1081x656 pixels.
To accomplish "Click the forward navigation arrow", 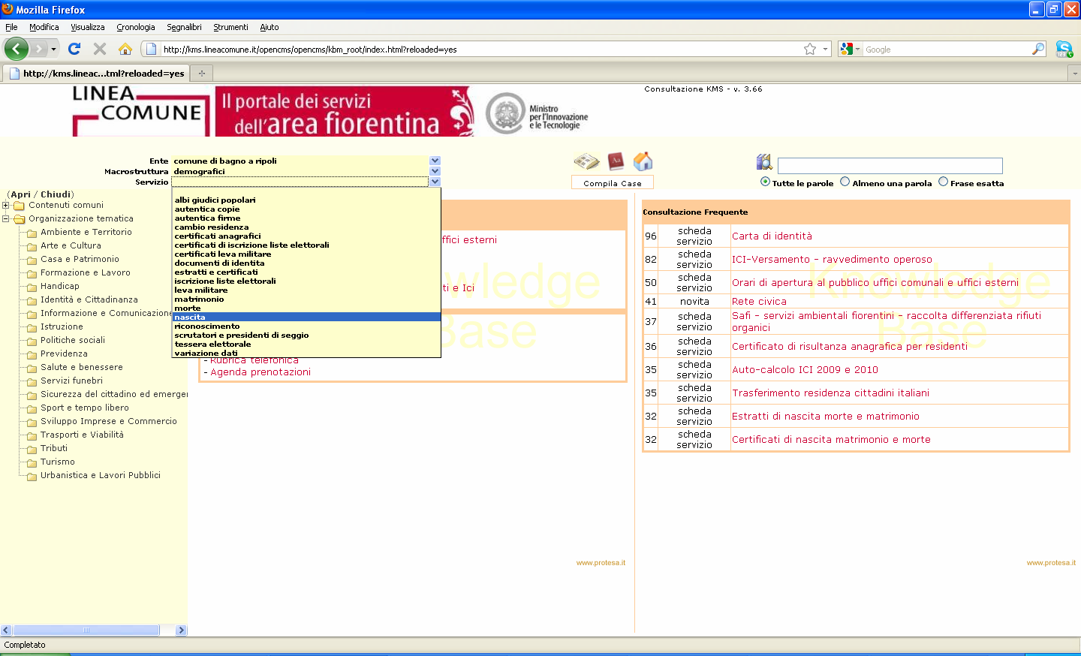I will coord(38,49).
